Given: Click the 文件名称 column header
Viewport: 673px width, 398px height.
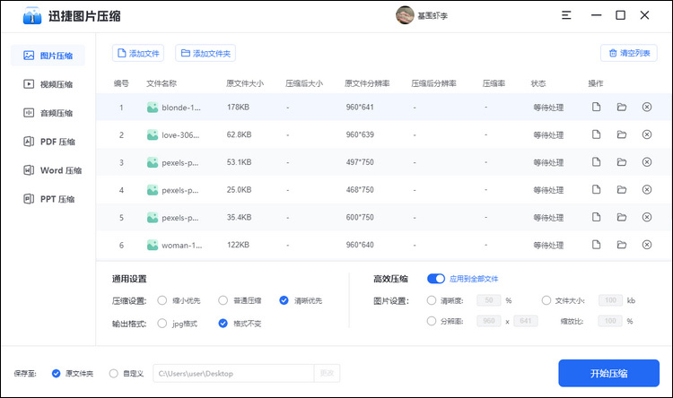Looking at the screenshot, I should coord(162,83).
